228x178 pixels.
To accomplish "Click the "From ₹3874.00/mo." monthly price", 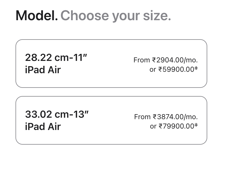I will [x=166, y=117].
